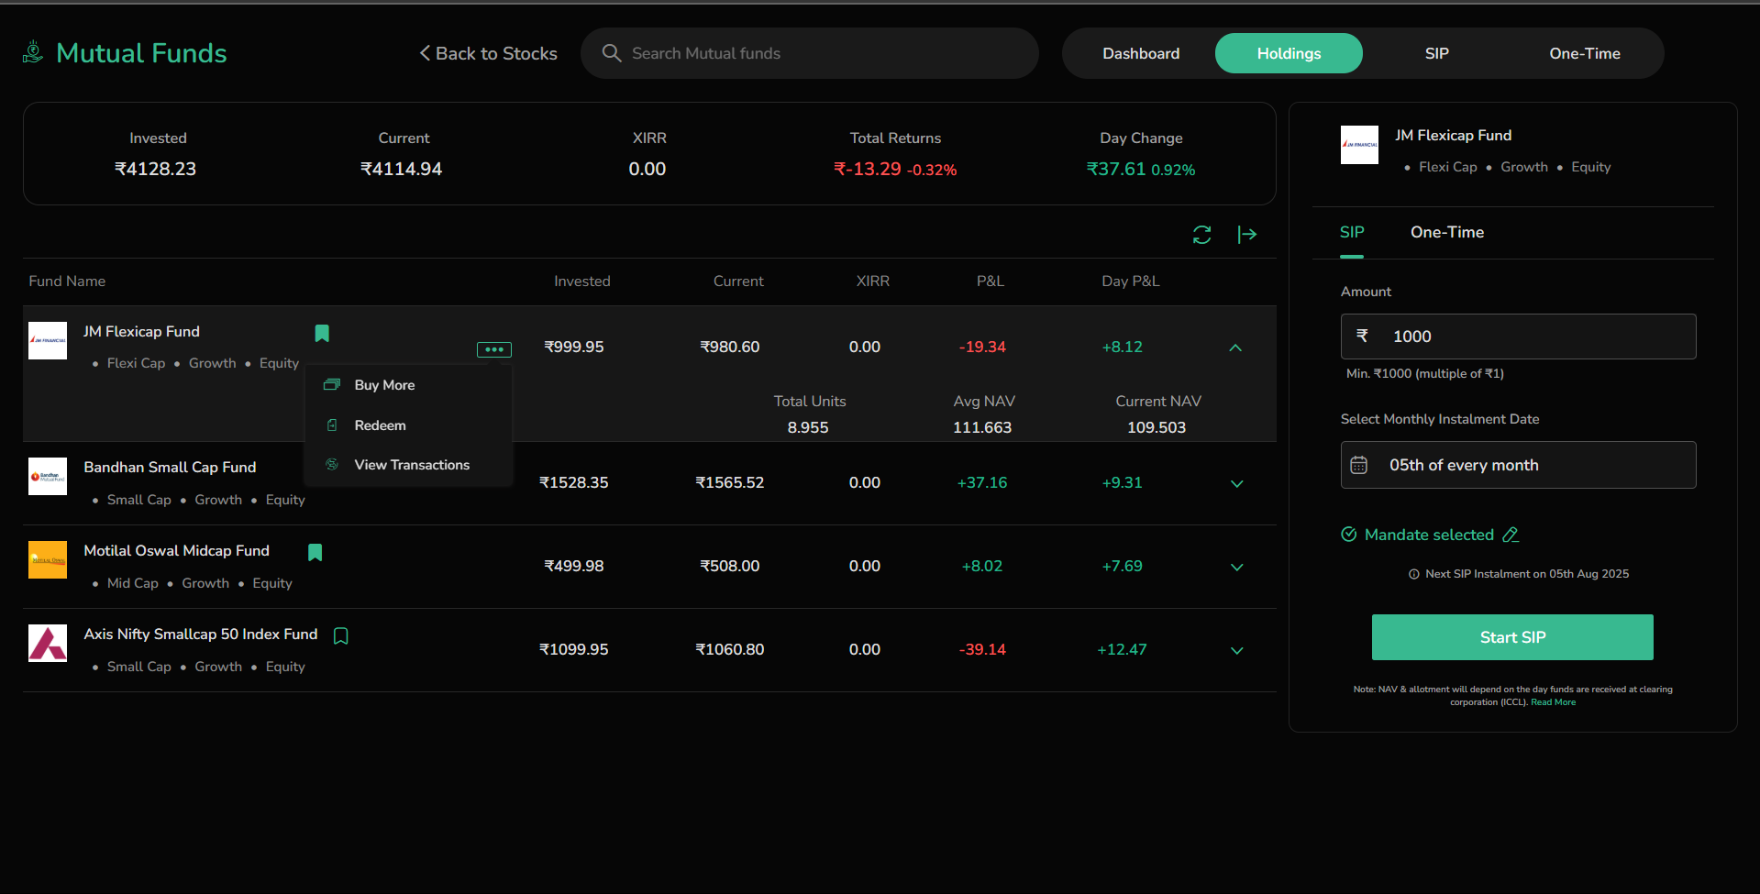Click the export holdings arrow icon

pyautogui.click(x=1247, y=235)
